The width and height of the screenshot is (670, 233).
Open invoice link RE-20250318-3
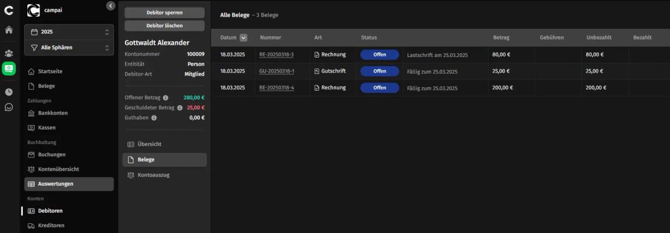(x=276, y=55)
